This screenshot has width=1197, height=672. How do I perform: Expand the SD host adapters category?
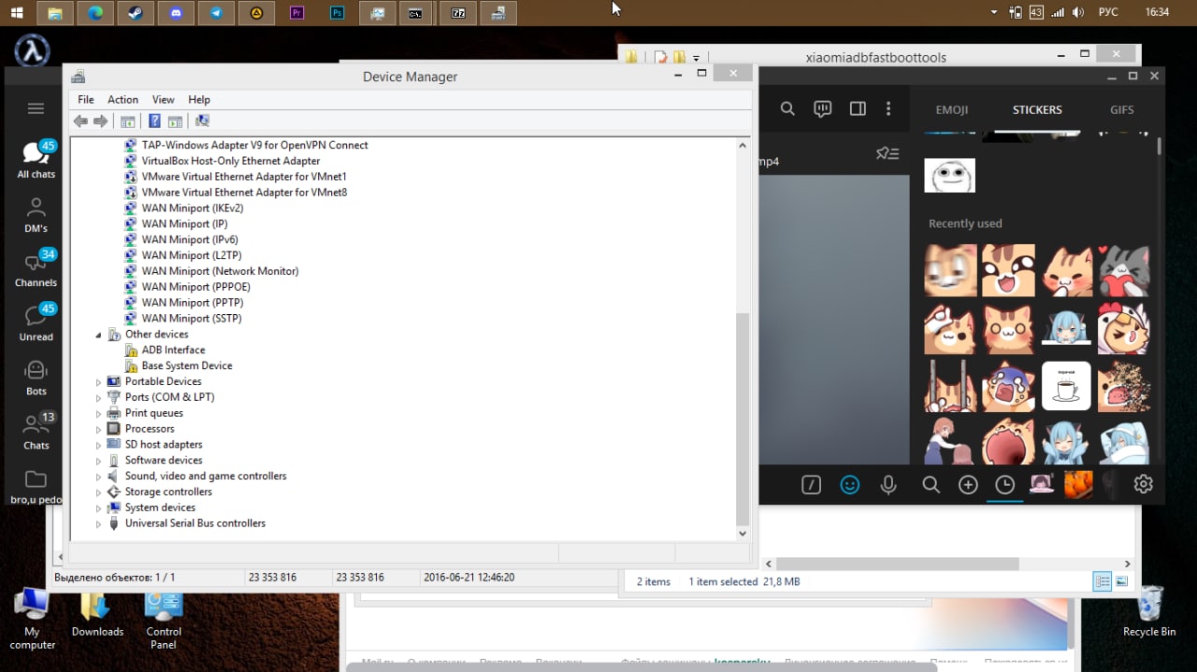pos(98,445)
